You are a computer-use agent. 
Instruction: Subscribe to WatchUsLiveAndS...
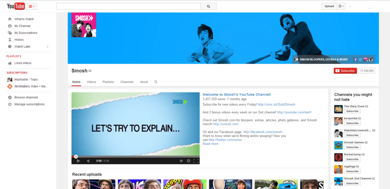(x=352, y=135)
